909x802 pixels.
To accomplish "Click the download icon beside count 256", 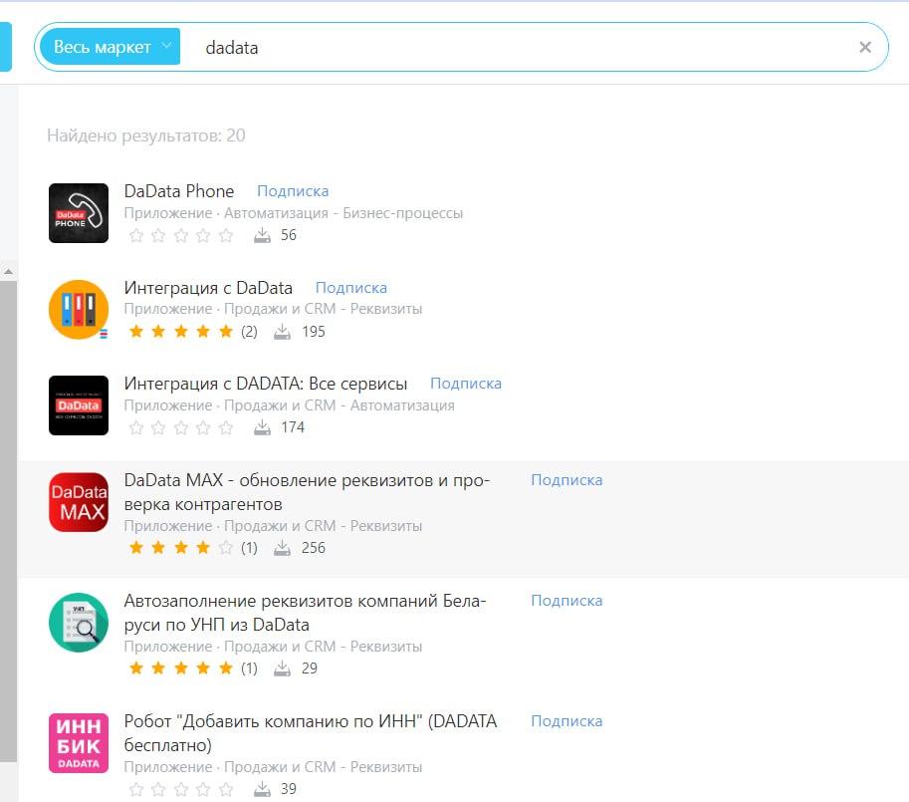I will click(x=283, y=547).
